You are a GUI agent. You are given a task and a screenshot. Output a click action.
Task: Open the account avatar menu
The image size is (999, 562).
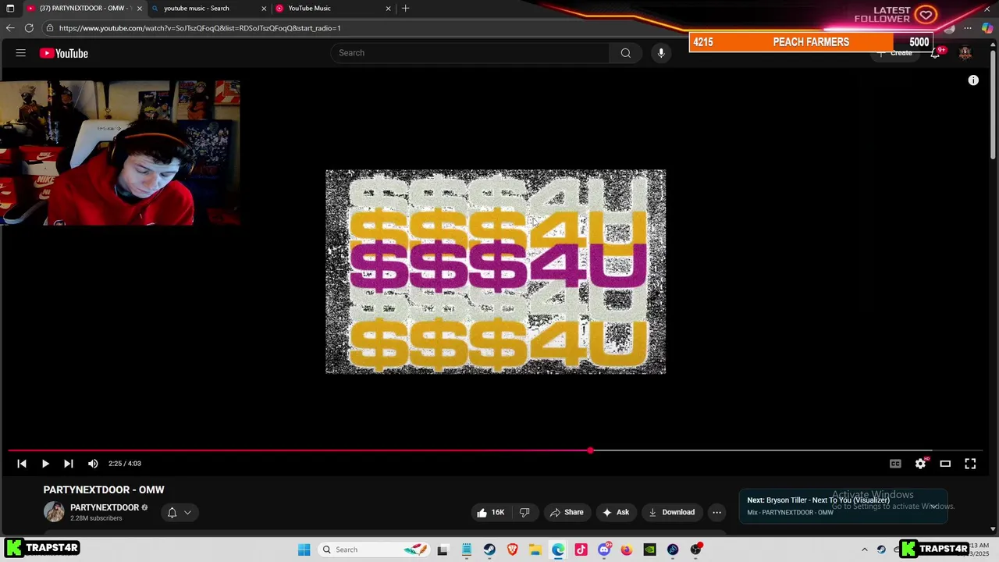click(x=965, y=53)
